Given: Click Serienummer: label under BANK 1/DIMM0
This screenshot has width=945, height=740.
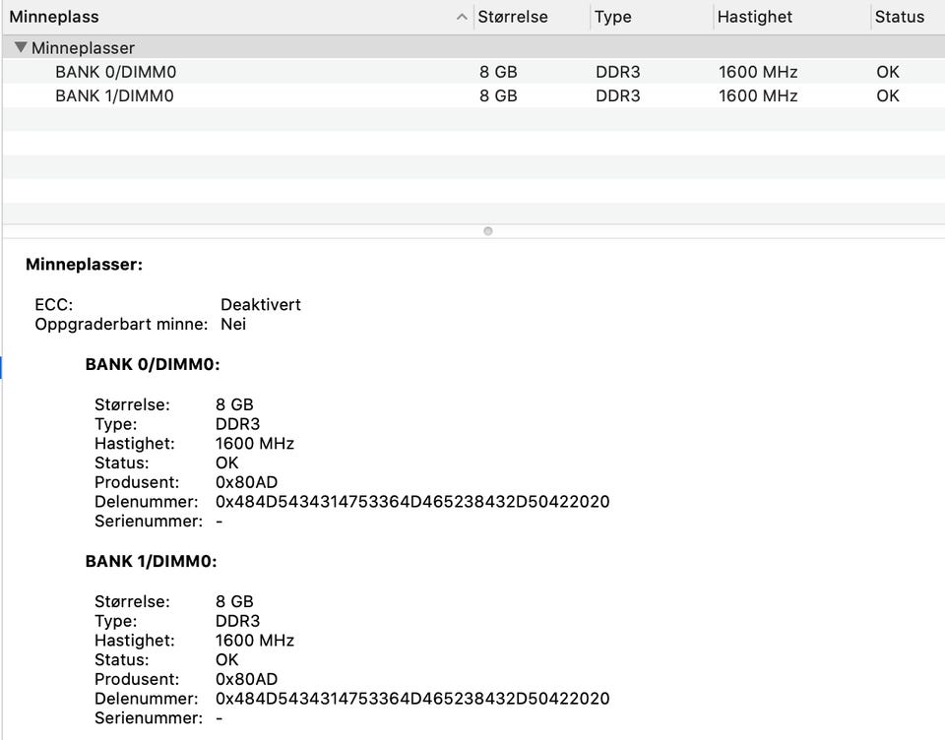Looking at the screenshot, I should [149, 717].
